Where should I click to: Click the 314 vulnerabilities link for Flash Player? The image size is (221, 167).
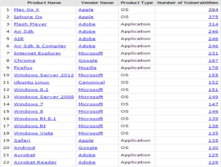pos(214,24)
